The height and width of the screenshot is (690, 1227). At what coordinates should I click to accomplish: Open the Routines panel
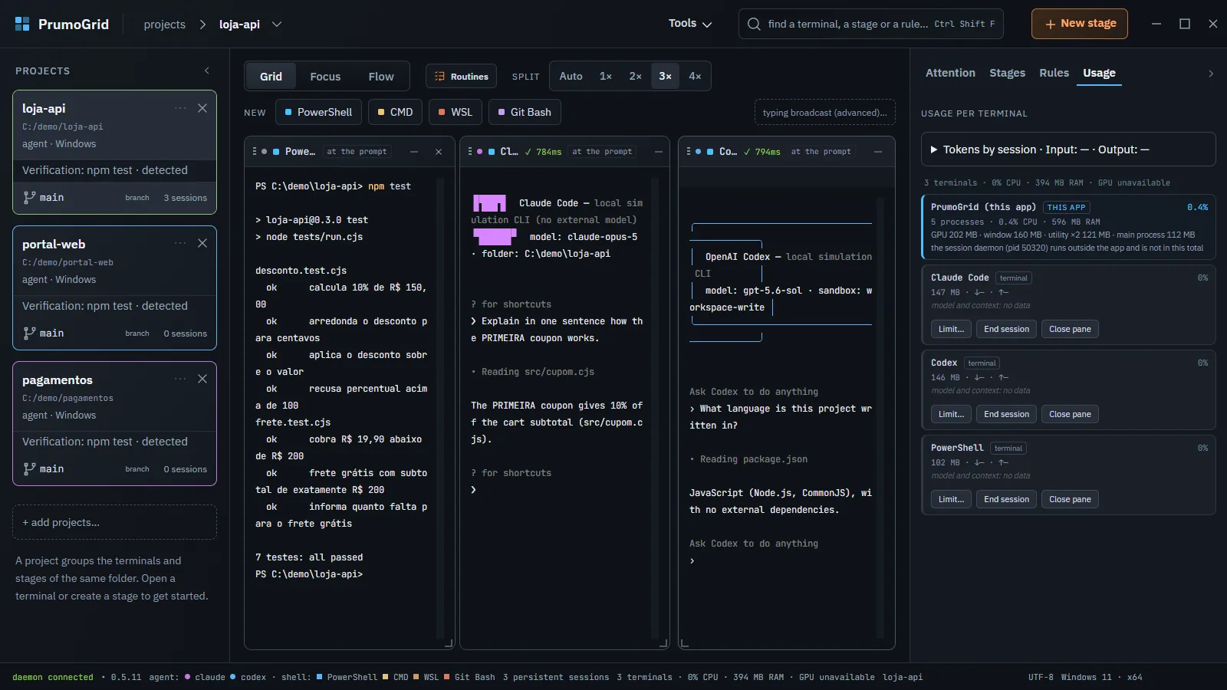coord(462,77)
